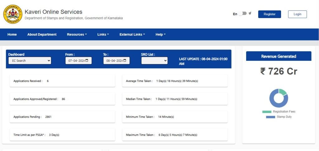Screen dimensions: 319x151
Task: Click the Applications Approved/Registered card
Action: tap(62, 99)
